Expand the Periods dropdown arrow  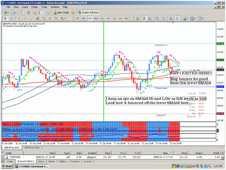pos(195,18)
